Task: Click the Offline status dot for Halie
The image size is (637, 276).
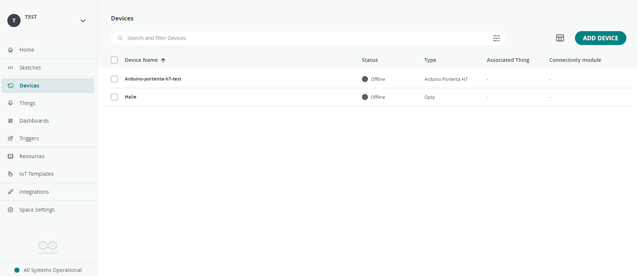Action: [x=365, y=97]
